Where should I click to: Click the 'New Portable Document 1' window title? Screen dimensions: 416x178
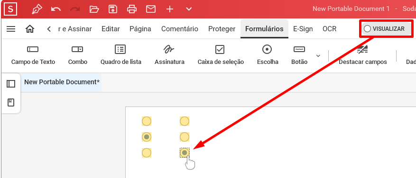tap(351, 9)
